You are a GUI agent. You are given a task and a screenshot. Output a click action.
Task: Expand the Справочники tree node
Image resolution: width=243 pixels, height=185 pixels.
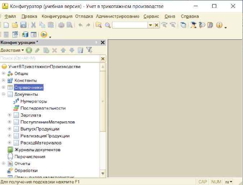click(4, 87)
